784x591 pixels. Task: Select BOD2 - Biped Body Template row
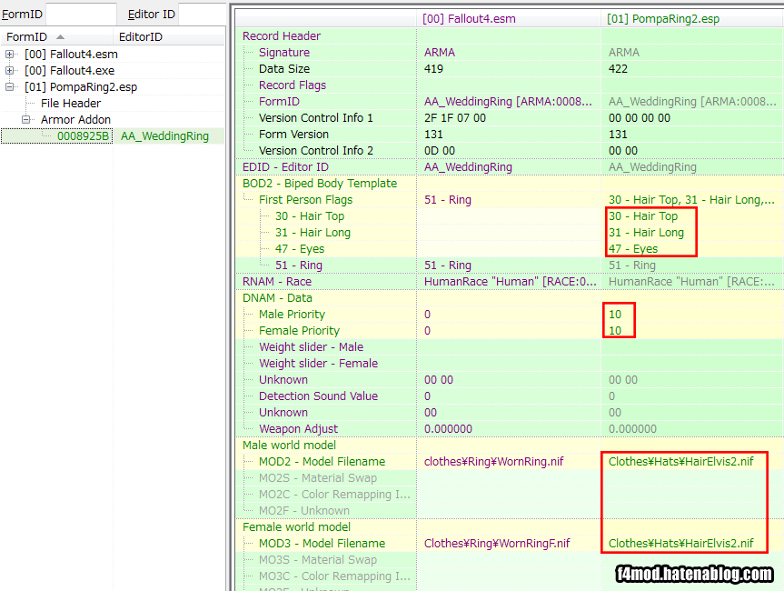coord(320,184)
